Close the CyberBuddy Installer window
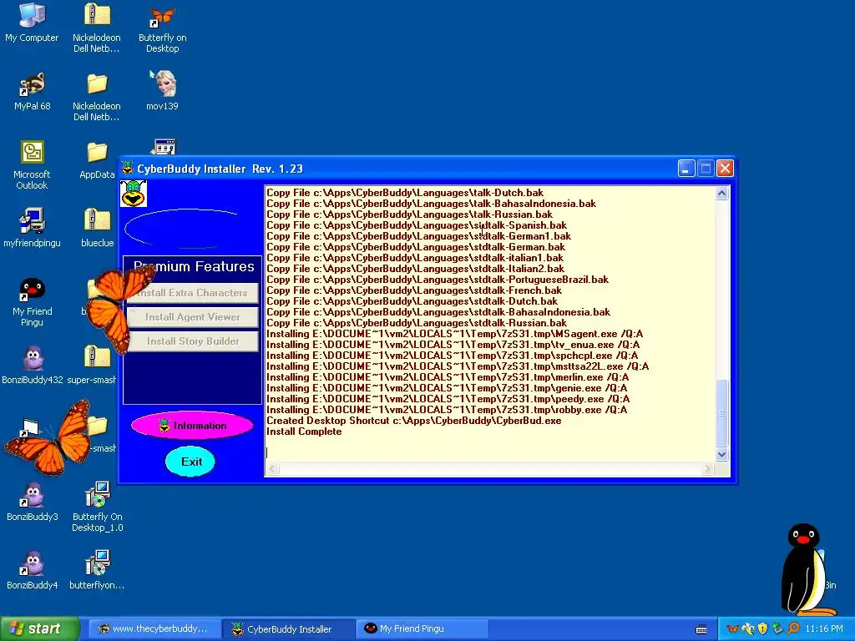This screenshot has height=641, width=855. (x=726, y=169)
